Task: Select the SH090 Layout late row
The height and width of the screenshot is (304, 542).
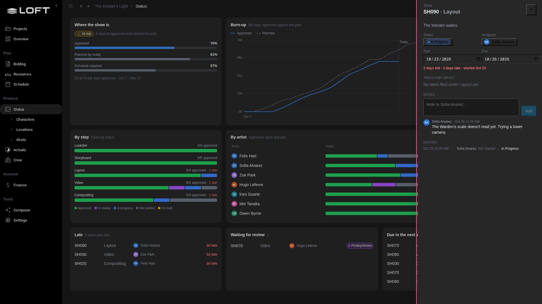Action: tap(146, 245)
